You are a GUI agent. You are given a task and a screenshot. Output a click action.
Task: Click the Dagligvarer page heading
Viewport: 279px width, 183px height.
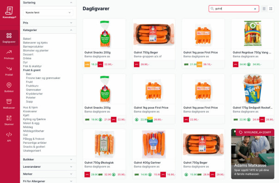pyautogui.click(x=96, y=8)
